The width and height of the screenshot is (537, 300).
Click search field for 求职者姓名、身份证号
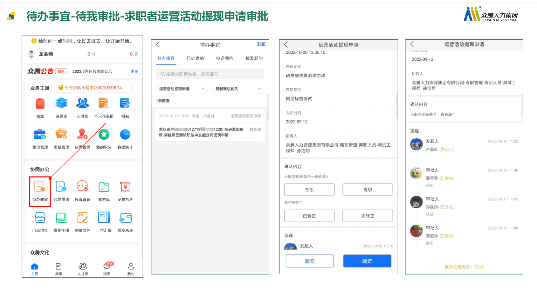click(x=210, y=74)
